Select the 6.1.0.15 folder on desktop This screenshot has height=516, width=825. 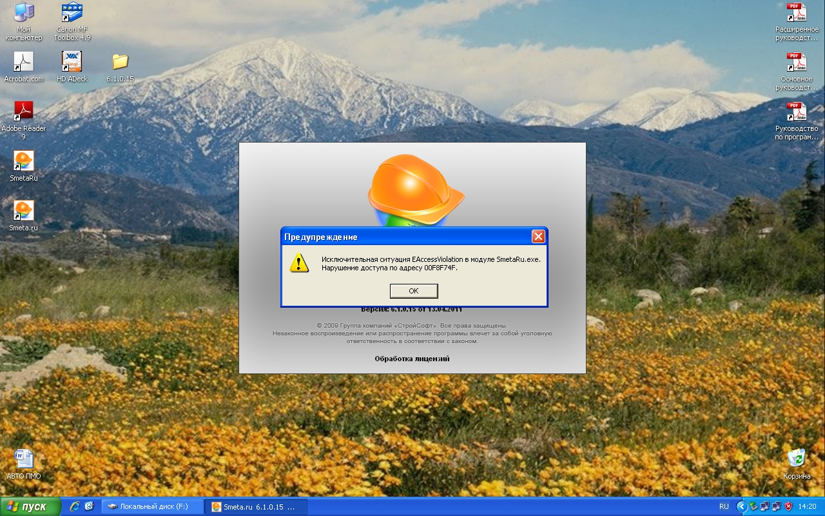120,67
